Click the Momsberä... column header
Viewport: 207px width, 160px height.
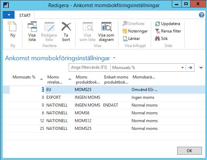point(144,77)
